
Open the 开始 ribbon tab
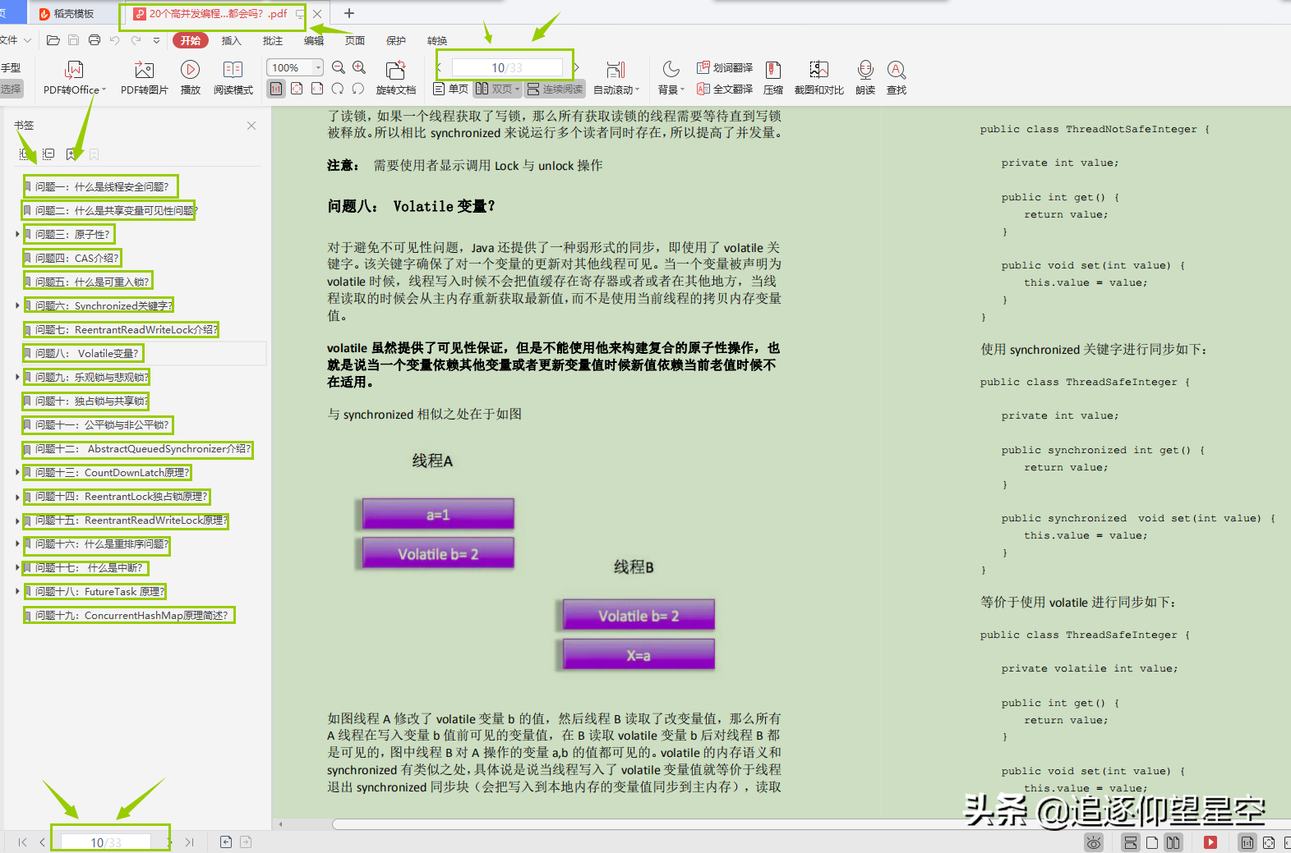(x=191, y=40)
